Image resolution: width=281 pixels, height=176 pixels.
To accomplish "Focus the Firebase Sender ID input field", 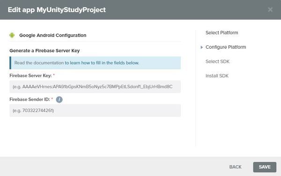I will pos(95,110).
